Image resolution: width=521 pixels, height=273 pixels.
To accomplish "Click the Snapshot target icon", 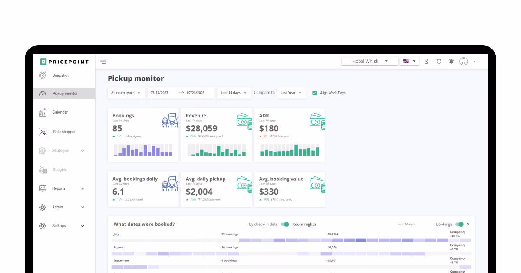I will click(x=43, y=75).
